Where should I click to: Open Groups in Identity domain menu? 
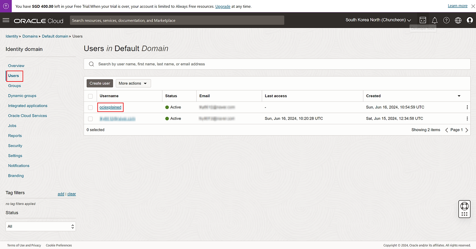pyautogui.click(x=15, y=86)
